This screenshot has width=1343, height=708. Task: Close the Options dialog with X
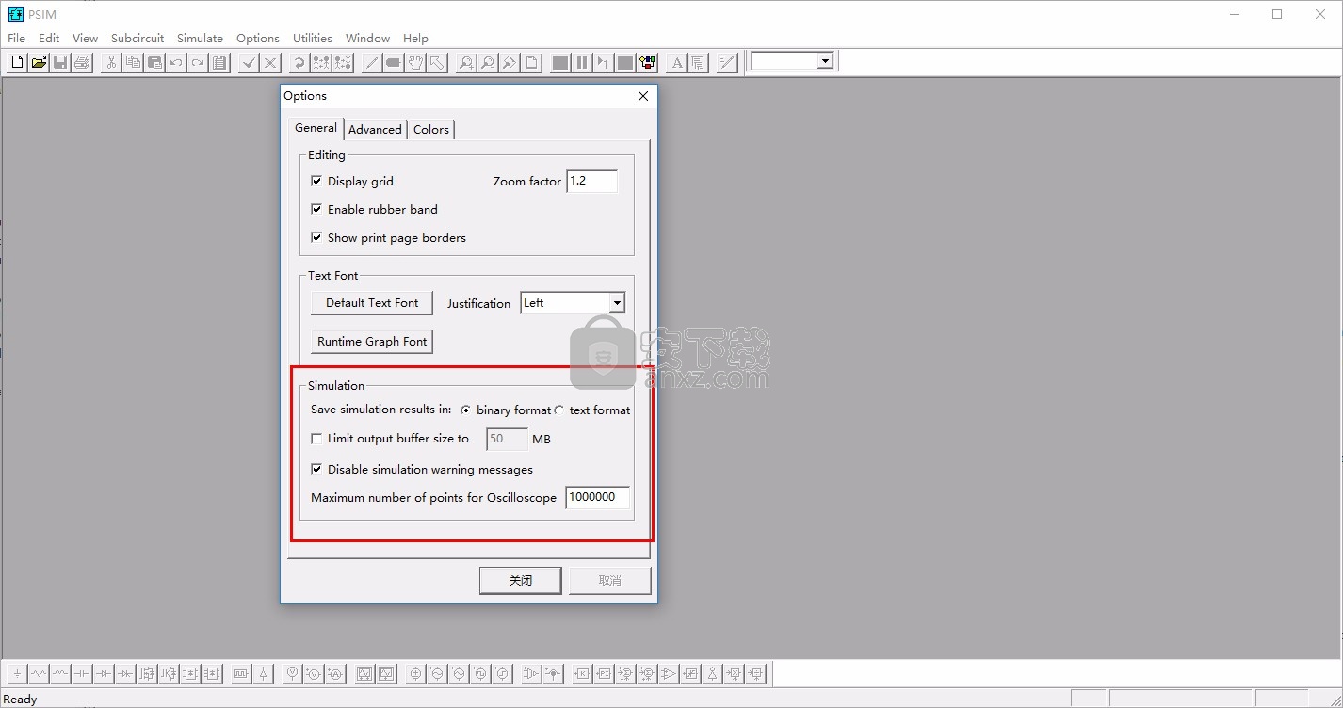point(643,96)
